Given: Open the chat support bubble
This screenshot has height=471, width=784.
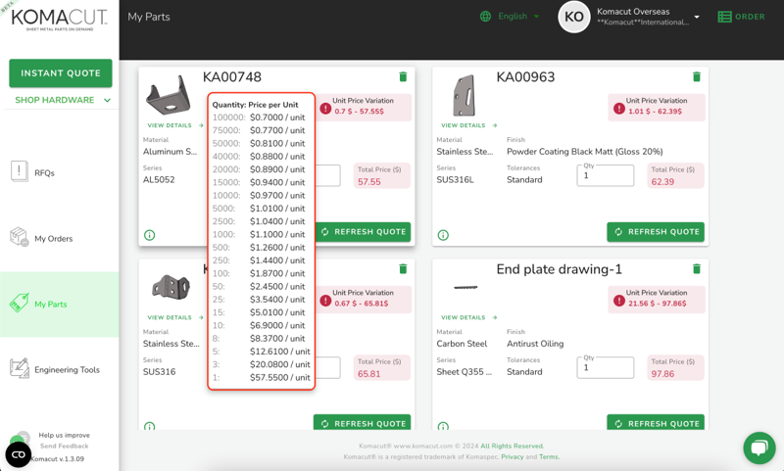Looking at the screenshot, I should point(759,447).
